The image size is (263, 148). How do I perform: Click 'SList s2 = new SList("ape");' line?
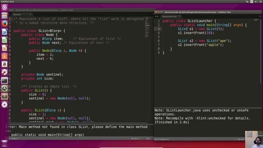tap(205, 41)
